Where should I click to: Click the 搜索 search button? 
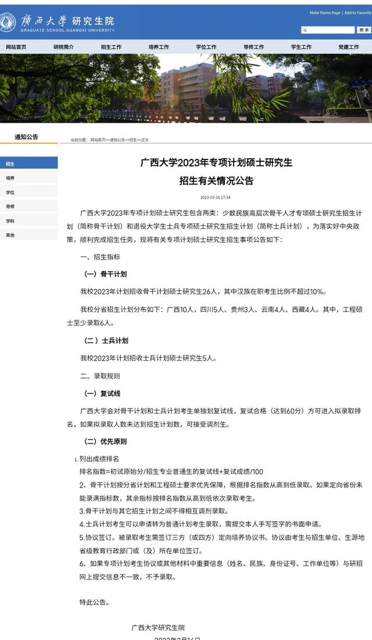point(364,30)
